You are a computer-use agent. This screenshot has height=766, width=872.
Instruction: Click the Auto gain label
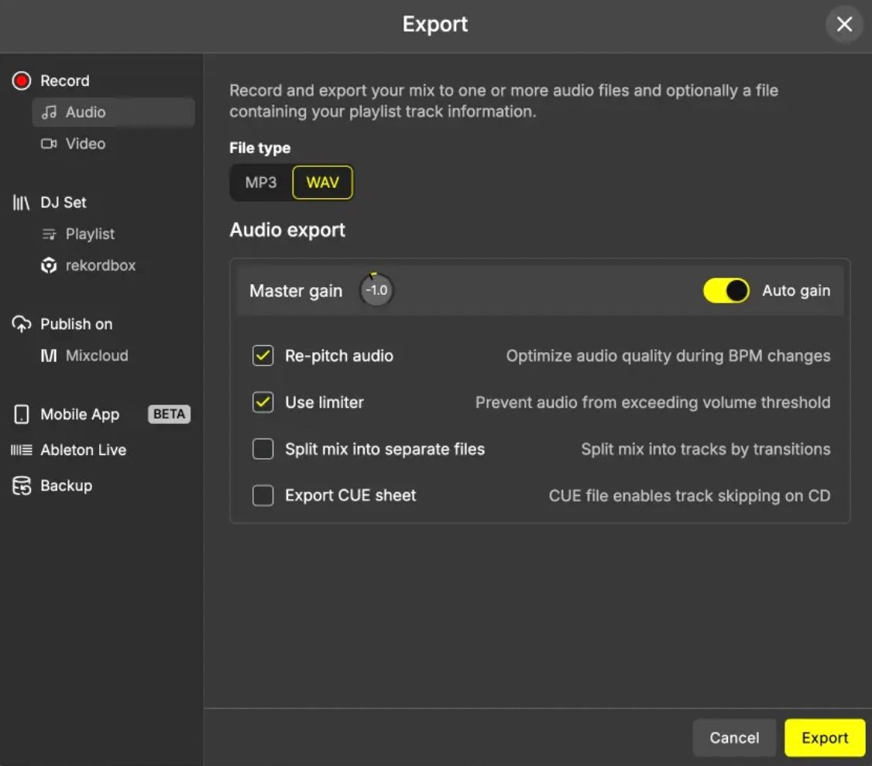tap(796, 290)
